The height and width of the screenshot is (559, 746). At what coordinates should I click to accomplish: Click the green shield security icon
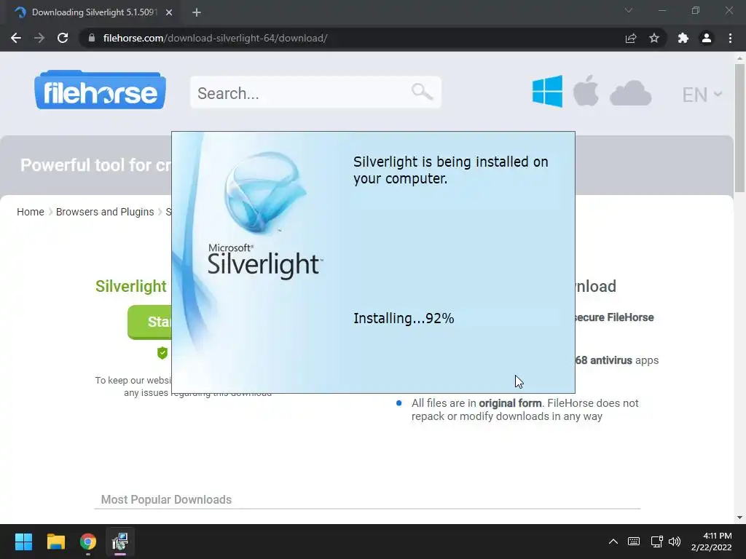[162, 353]
